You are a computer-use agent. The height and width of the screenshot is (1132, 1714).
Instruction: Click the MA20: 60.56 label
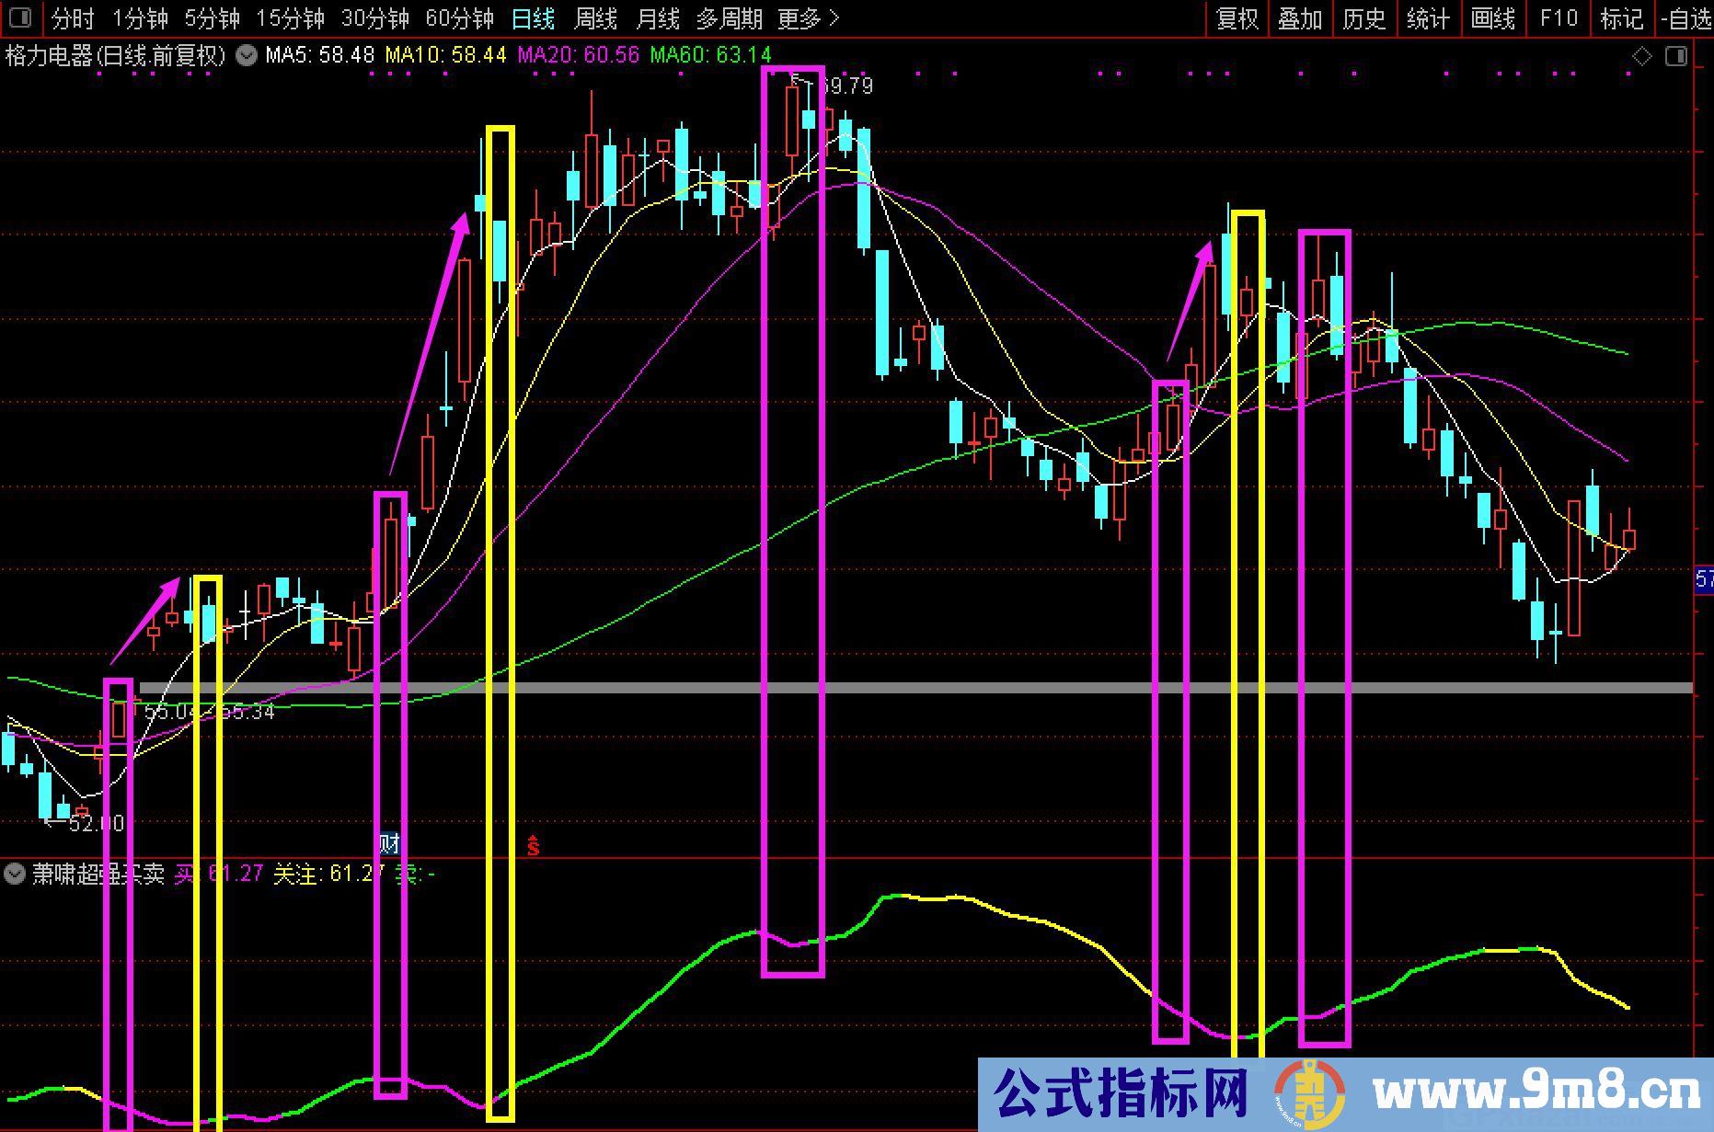(x=578, y=55)
